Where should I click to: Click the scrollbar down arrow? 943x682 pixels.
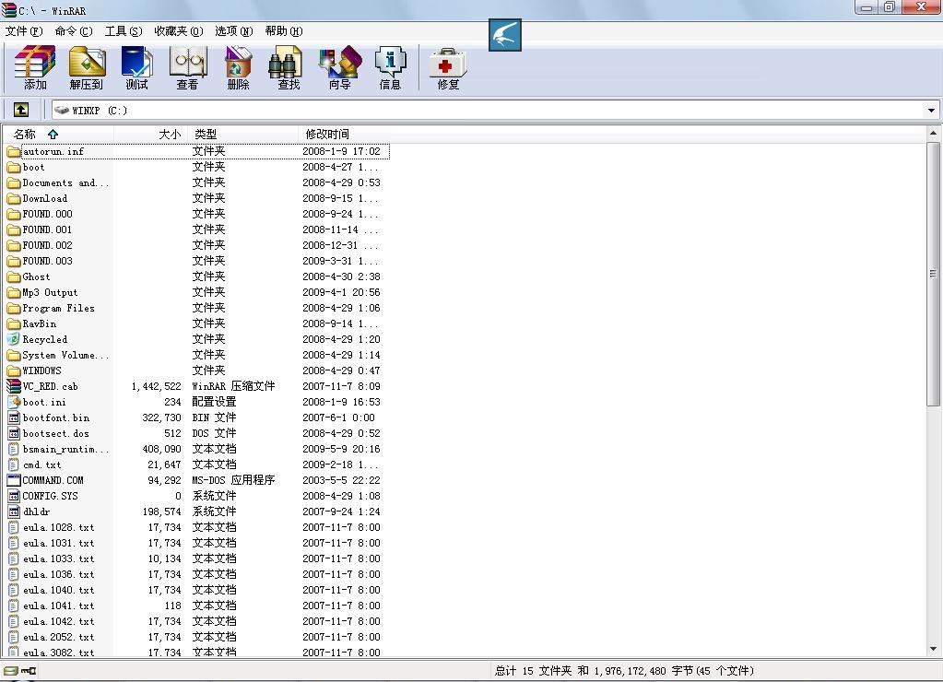933,649
